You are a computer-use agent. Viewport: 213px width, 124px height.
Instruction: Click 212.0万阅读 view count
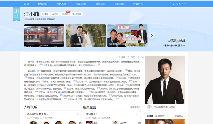[46, 118]
